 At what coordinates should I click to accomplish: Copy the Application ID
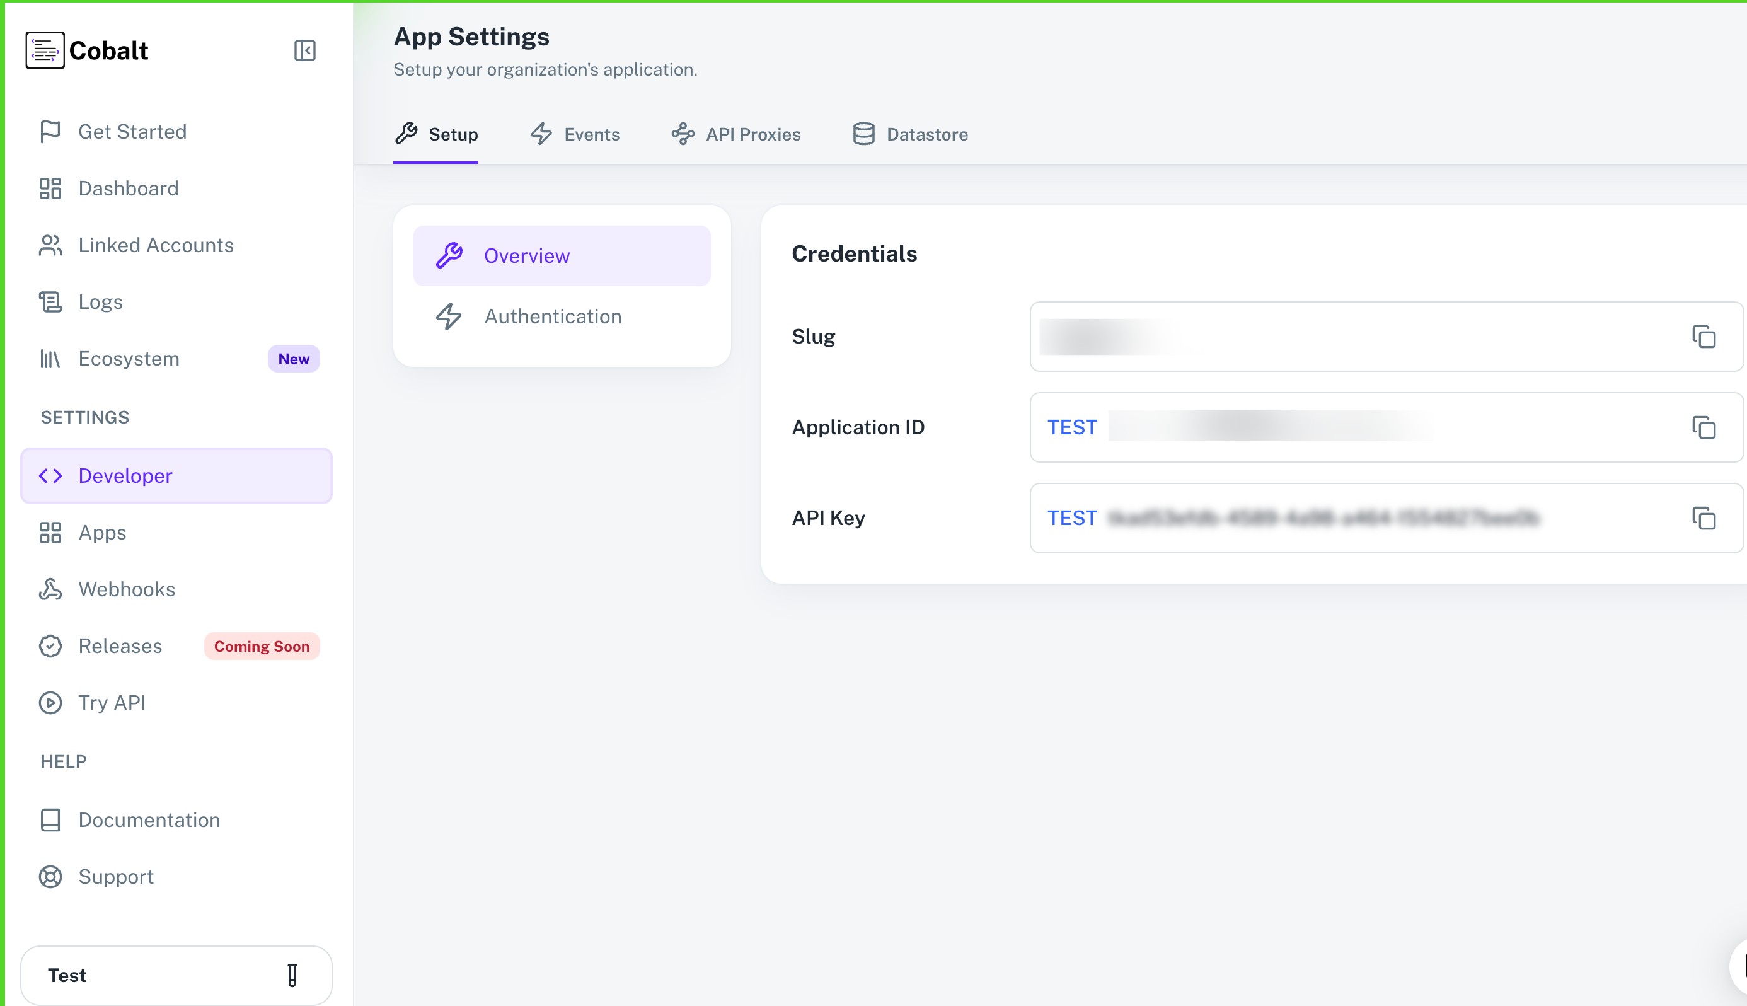(1704, 428)
